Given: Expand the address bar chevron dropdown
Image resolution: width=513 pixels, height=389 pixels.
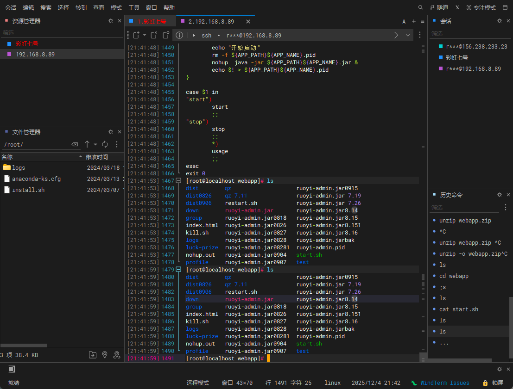Looking at the screenshot, I should click(408, 35).
